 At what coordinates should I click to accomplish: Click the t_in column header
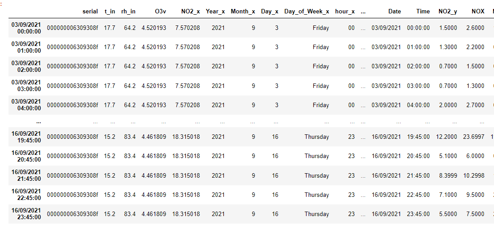click(x=110, y=12)
